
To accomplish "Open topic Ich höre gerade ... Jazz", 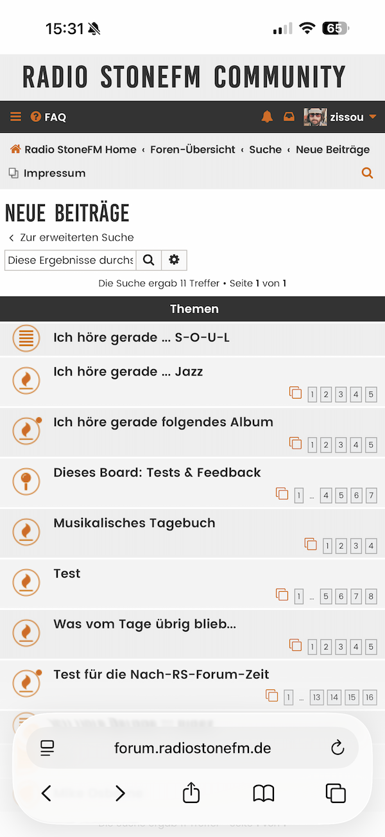I will point(128,372).
